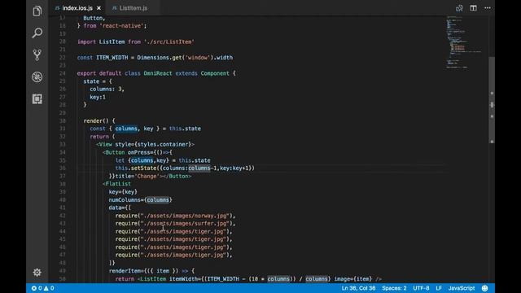Switch to the ListItem.js tab
Image resolution: width=521 pixels, height=293 pixels.
pyautogui.click(x=133, y=8)
